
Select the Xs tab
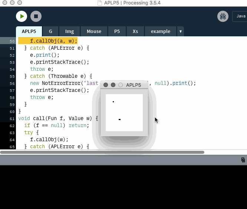135,31
